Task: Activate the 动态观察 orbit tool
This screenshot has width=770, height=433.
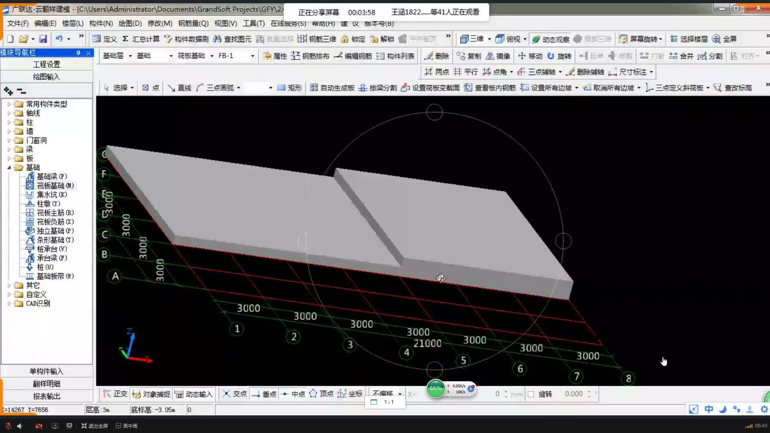Action: click(x=550, y=39)
